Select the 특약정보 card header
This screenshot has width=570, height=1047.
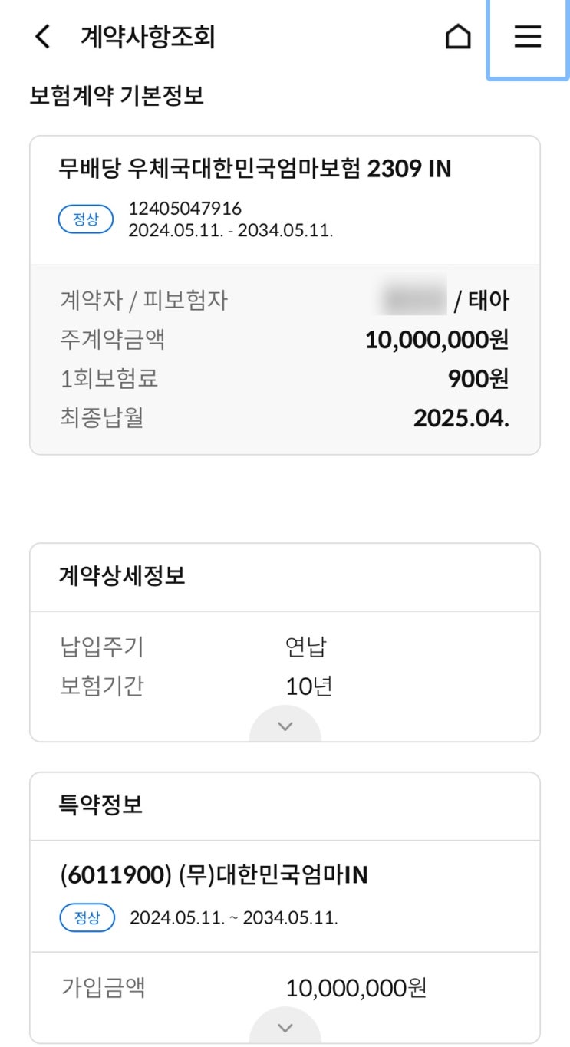[285, 805]
